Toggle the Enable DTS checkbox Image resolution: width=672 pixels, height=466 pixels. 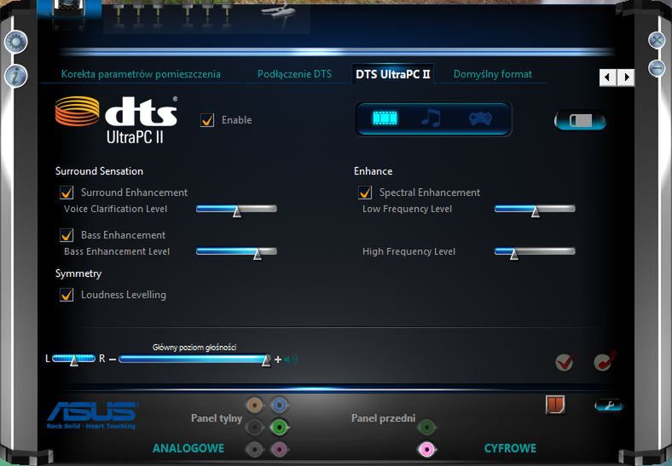coord(207,120)
